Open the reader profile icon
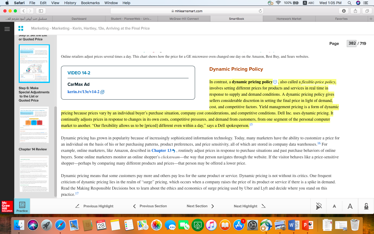 (366, 206)
